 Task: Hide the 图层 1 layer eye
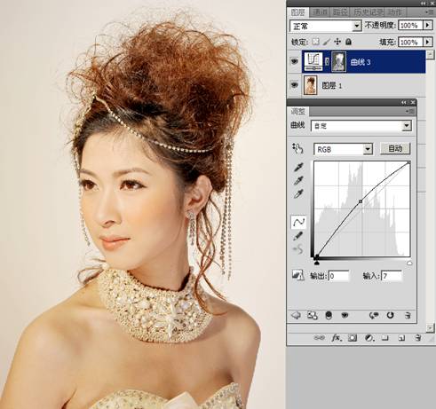pos(294,85)
